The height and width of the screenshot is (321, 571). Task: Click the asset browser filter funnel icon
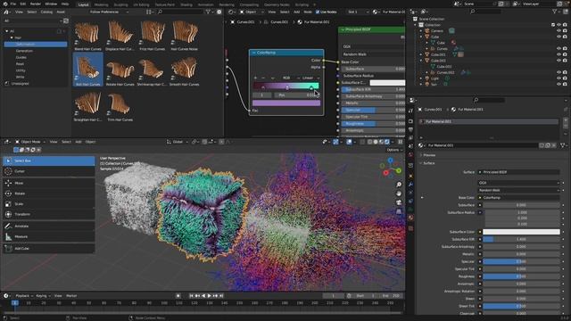208,12
